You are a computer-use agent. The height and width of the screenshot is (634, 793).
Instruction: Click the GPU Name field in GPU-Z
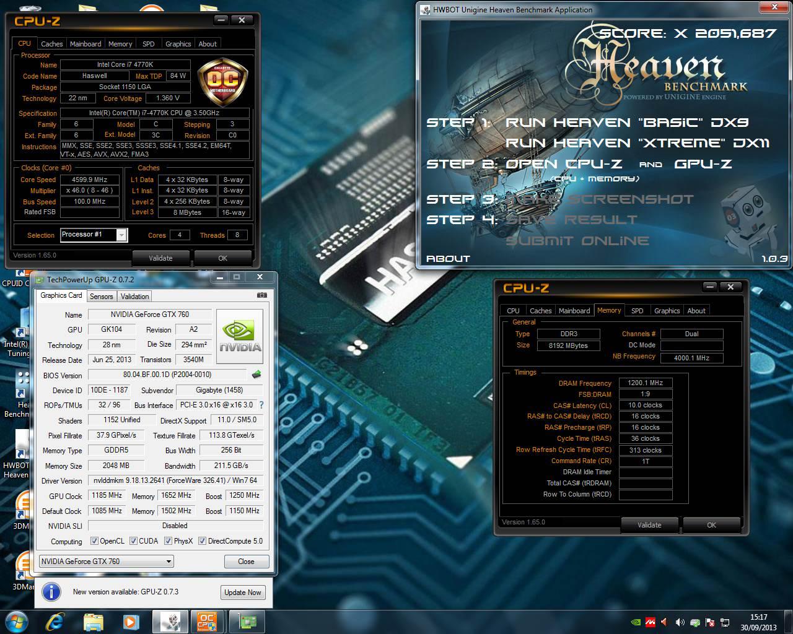[150, 315]
